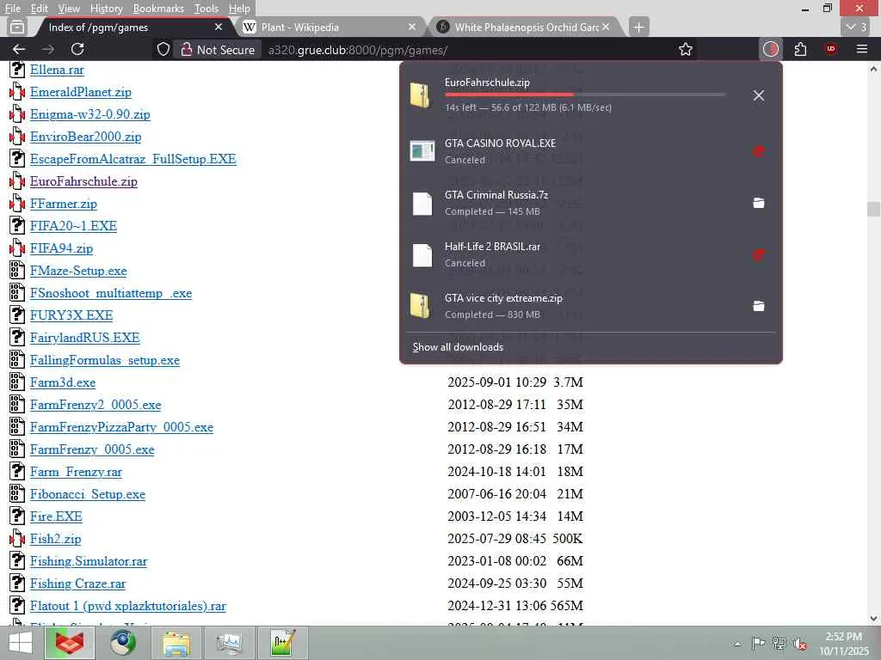Open the red browser taskbar icon
This screenshot has width=881, height=660.
click(70, 643)
